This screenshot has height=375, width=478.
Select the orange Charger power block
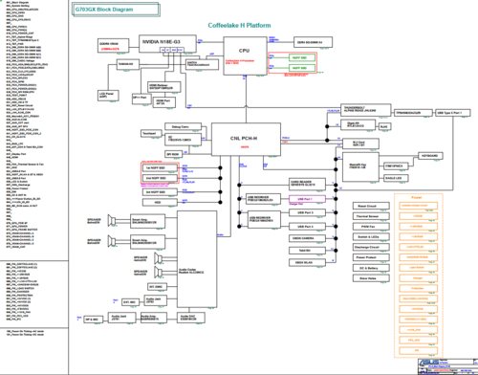[x=418, y=278]
